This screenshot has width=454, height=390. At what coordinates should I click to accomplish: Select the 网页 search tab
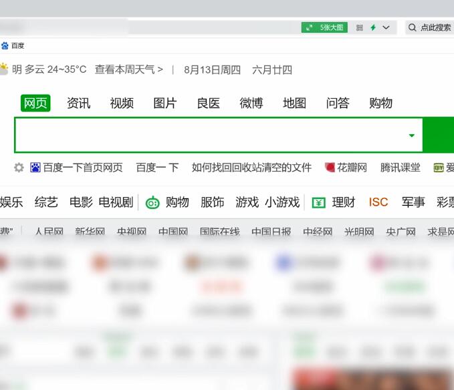pos(35,103)
